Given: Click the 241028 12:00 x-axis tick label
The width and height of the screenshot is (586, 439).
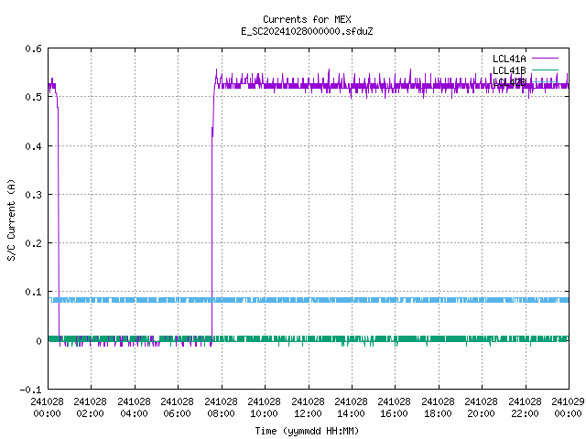Looking at the screenshot, I should click(x=308, y=407).
